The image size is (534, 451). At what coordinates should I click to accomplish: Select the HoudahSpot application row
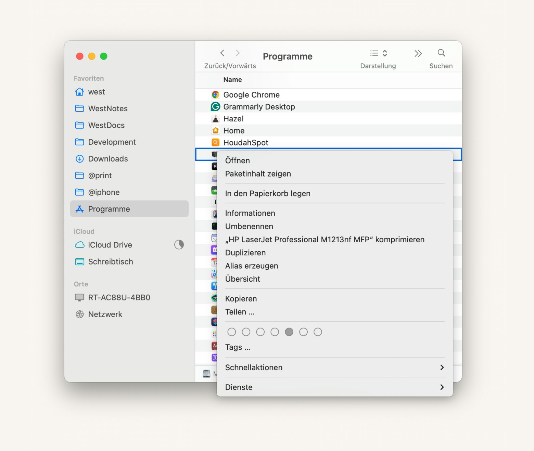pyautogui.click(x=328, y=143)
